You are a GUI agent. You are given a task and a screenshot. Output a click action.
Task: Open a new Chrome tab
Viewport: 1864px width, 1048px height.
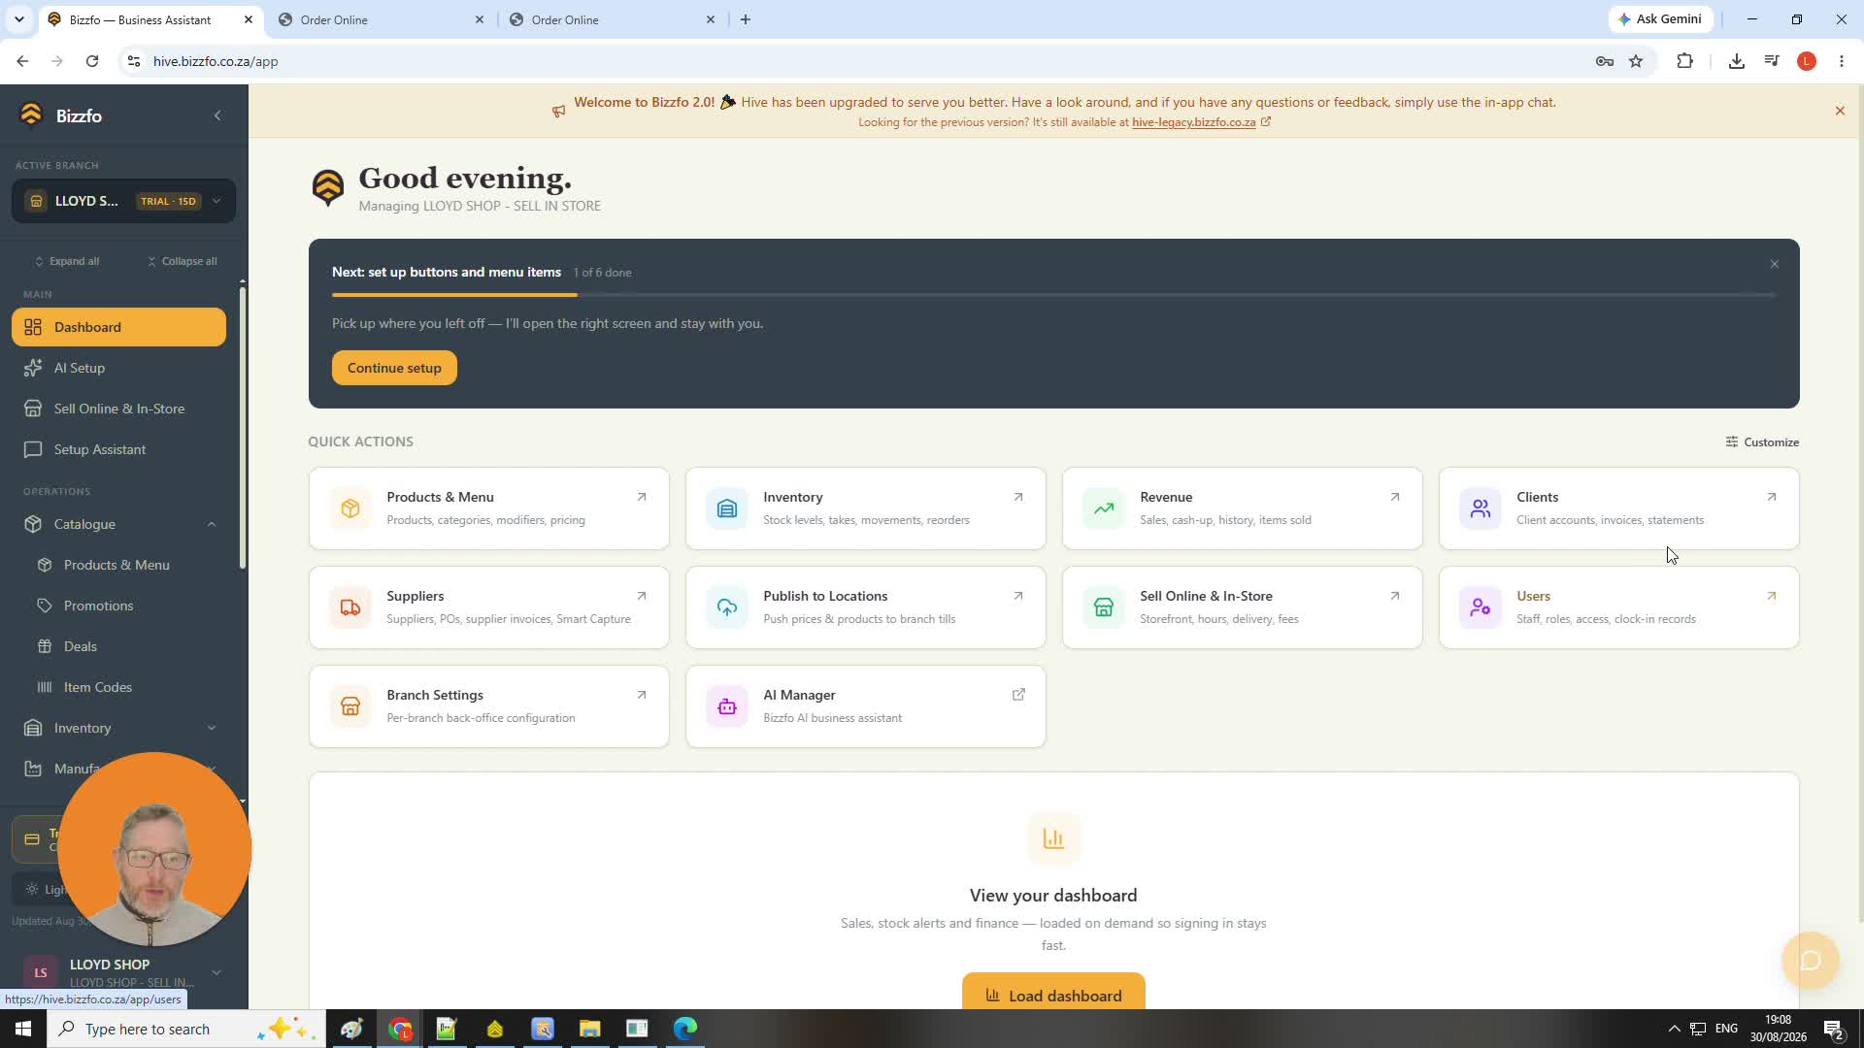pos(746,19)
